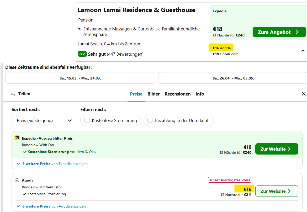Open the Info tab
Image resolution: width=307 pixels, height=212 pixels.
[200, 94]
